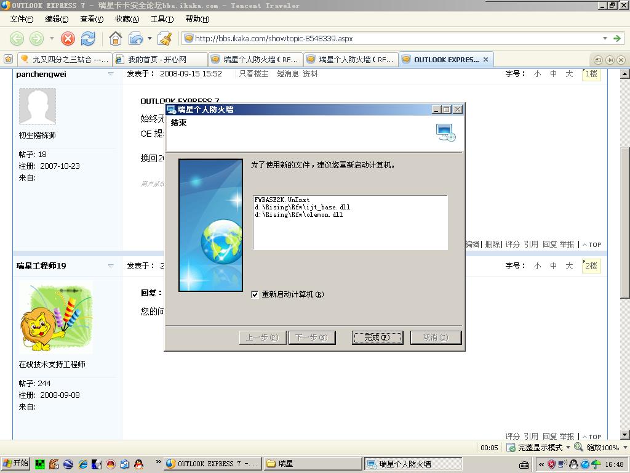Open the 收藏(A) menu
The width and height of the screenshot is (630, 473).
click(127, 19)
